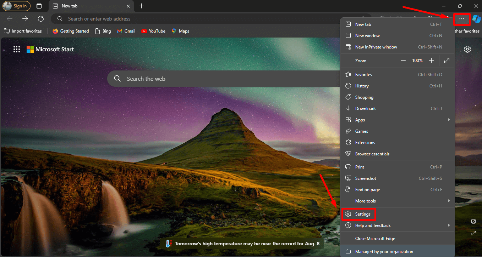Open the Copilot sidebar icon
482x257 pixels.
(x=476, y=19)
